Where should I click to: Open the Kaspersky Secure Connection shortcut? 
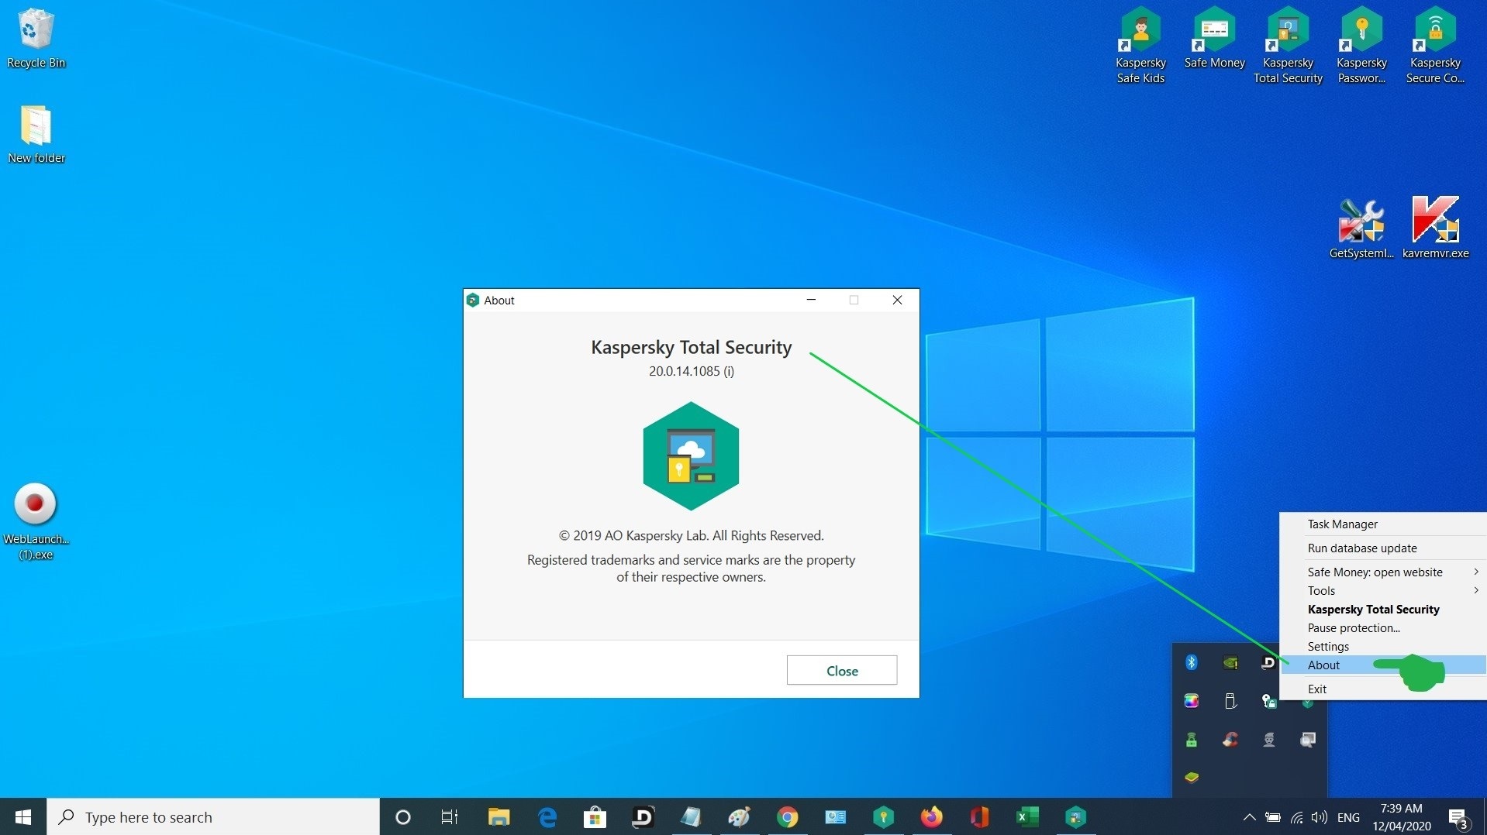1435,45
